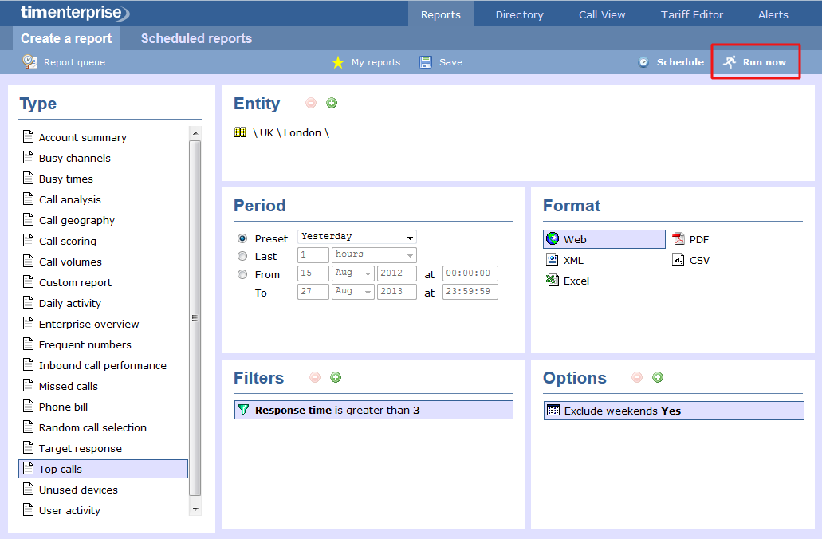Expand the hours unit dropdown
The height and width of the screenshot is (539, 822).
(x=374, y=255)
